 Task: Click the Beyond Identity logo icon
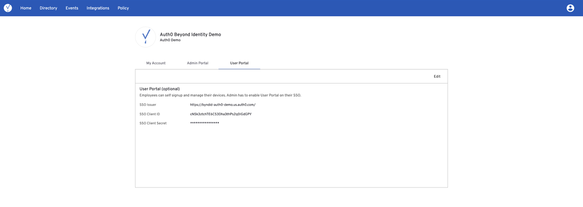8,8
